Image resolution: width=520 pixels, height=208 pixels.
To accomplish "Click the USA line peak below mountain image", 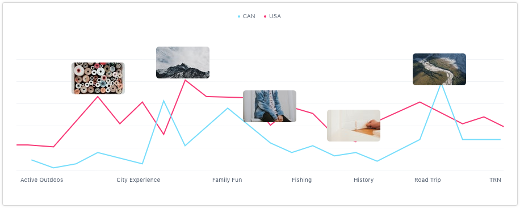I will click(185, 80).
